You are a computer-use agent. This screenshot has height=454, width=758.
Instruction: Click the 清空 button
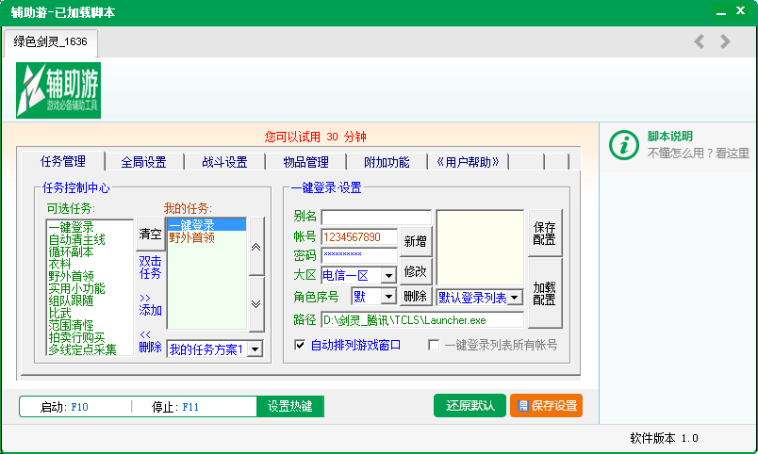150,234
